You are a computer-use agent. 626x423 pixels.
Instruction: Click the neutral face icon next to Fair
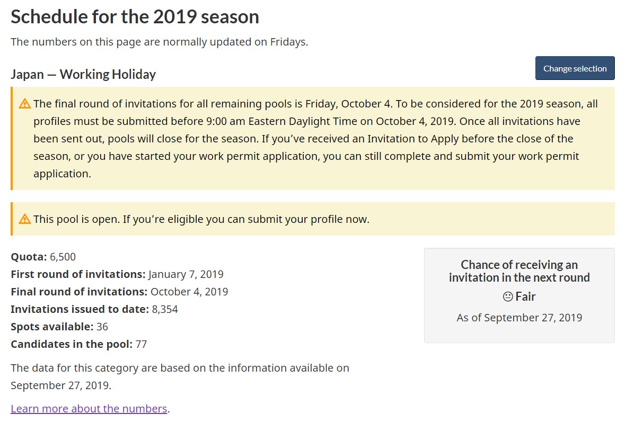(508, 296)
